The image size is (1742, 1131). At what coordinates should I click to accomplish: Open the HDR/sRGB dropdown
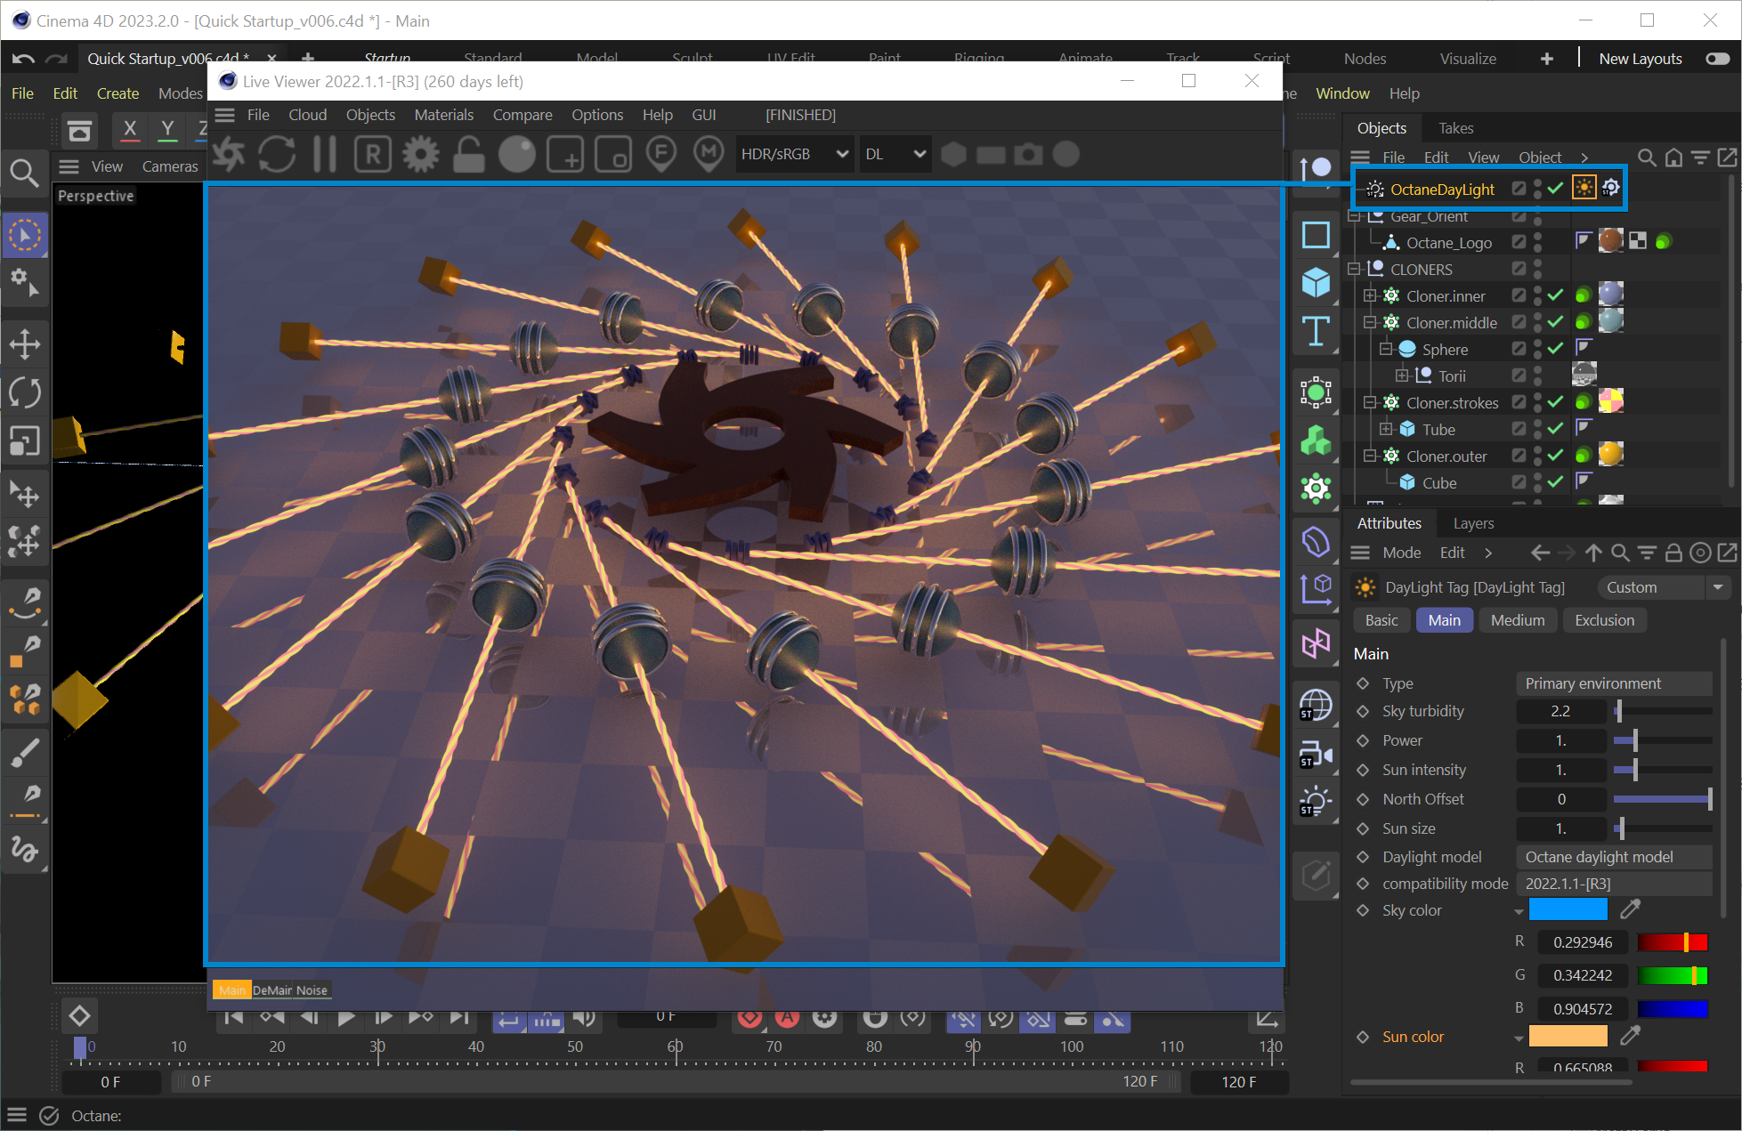pyautogui.click(x=793, y=155)
